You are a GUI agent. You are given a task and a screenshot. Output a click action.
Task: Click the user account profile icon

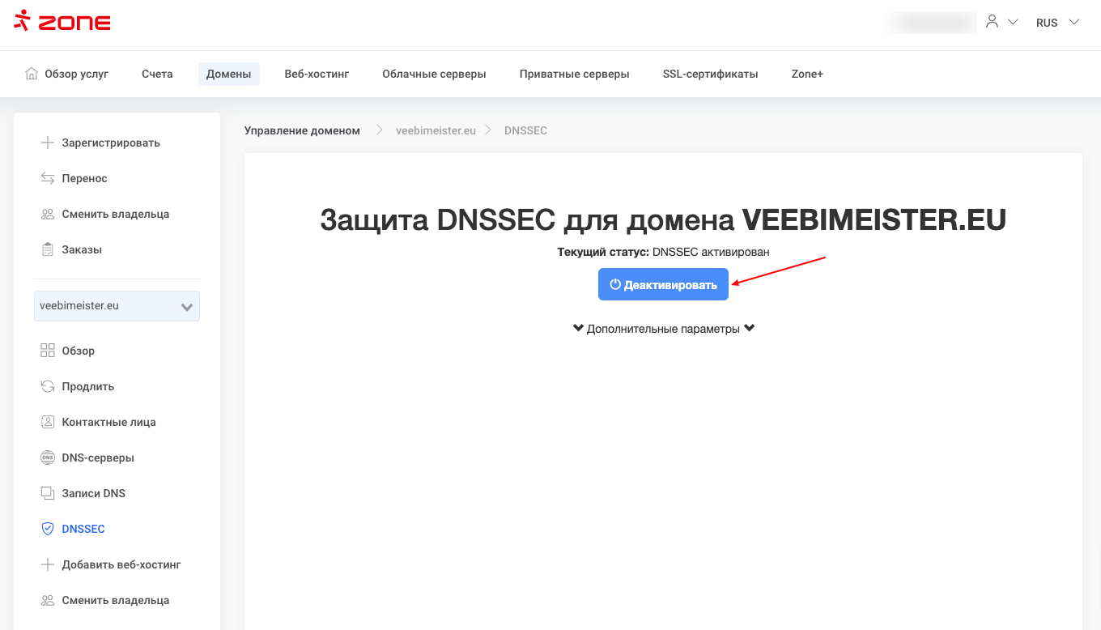click(x=992, y=22)
